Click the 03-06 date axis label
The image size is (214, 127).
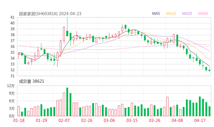(109, 120)
